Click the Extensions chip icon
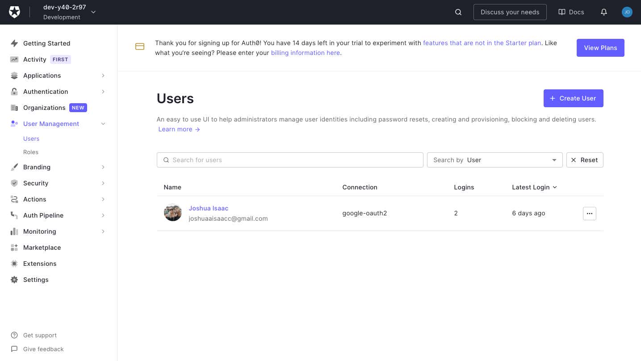Image resolution: width=641 pixels, height=361 pixels. click(14, 264)
